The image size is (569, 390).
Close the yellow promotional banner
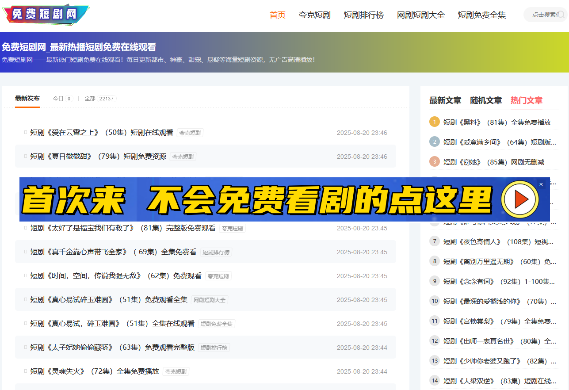(x=541, y=184)
